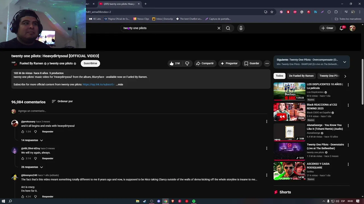Click the AdBlock Plus extension icon
Screen dimensions: 364x204
[x=295, y=12]
